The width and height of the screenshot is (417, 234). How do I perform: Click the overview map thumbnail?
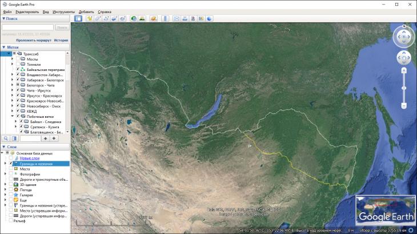pos(386,211)
